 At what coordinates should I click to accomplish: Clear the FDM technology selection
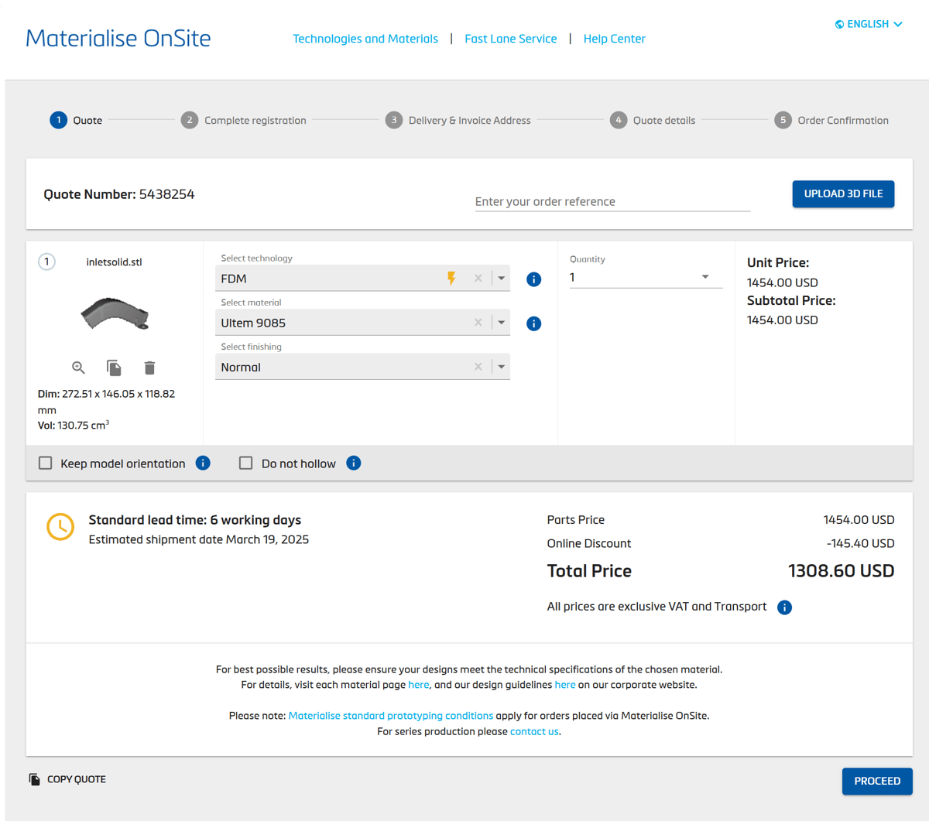coord(478,279)
